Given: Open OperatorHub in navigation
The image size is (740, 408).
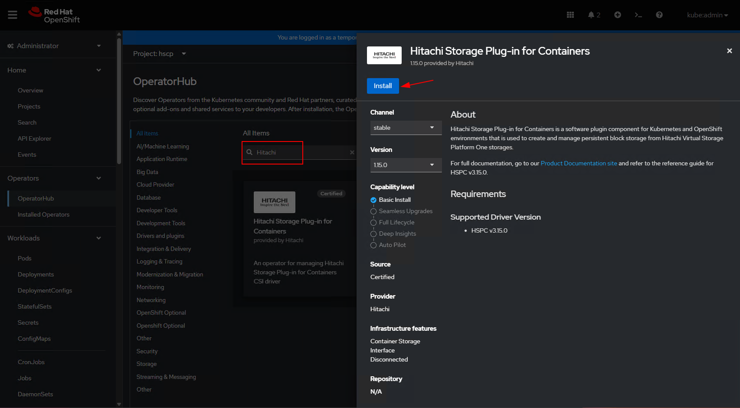Looking at the screenshot, I should point(36,198).
